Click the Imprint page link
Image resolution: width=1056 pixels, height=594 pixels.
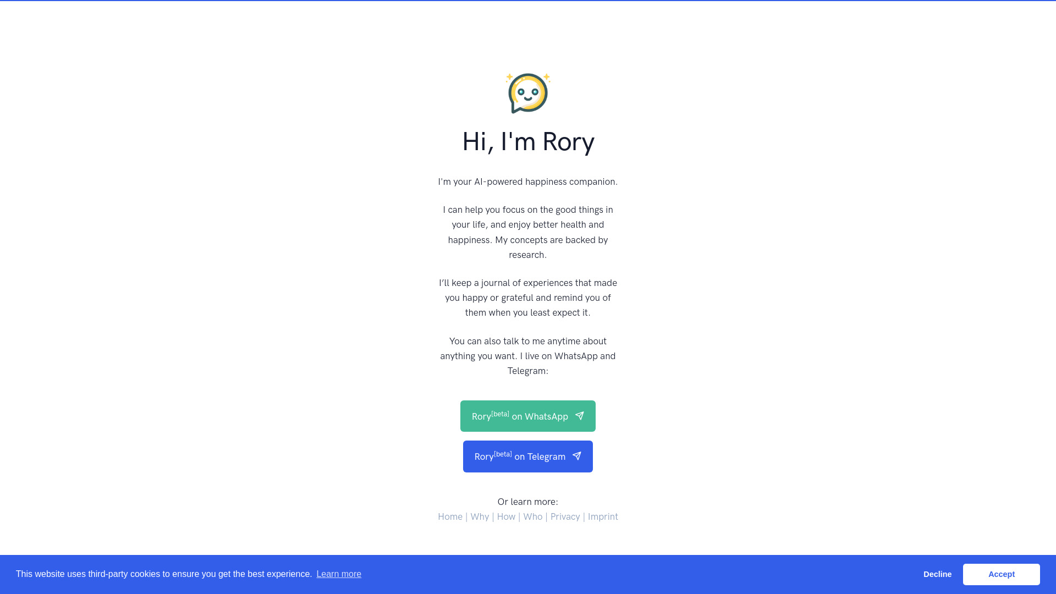603,516
